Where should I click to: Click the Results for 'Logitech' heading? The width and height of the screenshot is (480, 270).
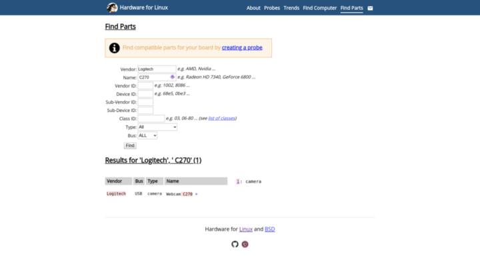(x=153, y=161)
